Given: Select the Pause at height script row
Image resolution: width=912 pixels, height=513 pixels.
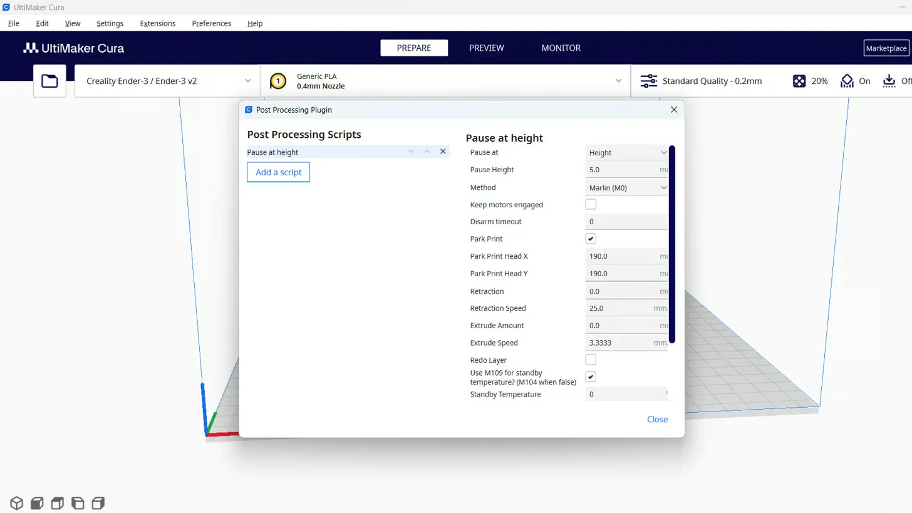Looking at the screenshot, I should tap(348, 152).
